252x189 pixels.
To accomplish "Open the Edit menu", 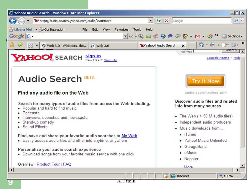I will coord(95,30).
